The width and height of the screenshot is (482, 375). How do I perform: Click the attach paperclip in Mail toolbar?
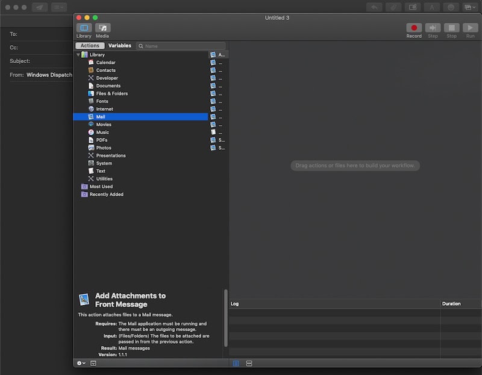click(393, 7)
